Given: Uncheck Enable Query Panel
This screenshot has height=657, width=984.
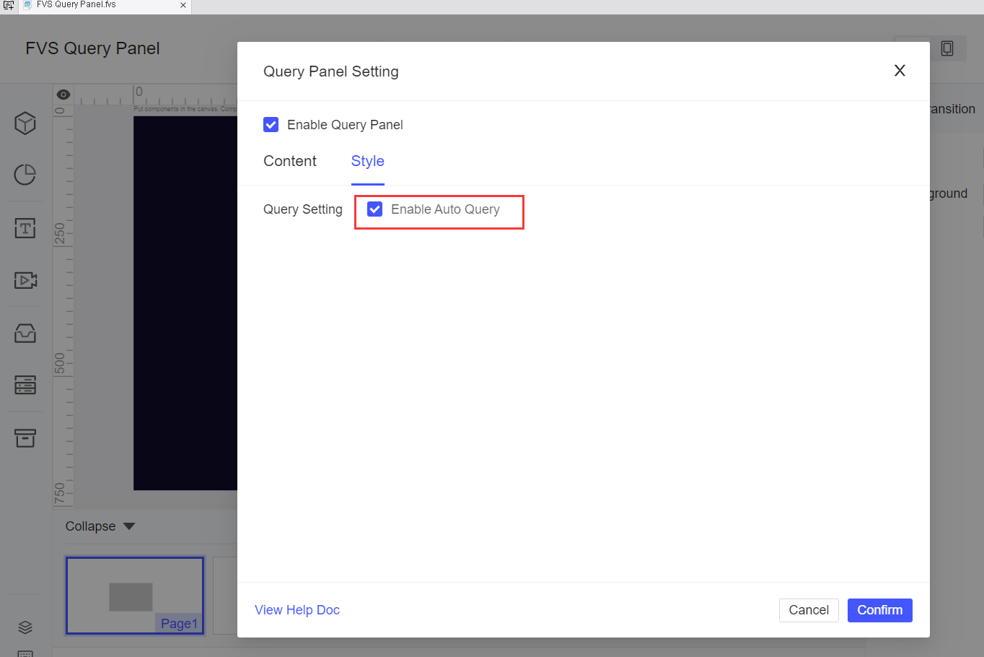Looking at the screenshot, I should click(x=271, y=124).
